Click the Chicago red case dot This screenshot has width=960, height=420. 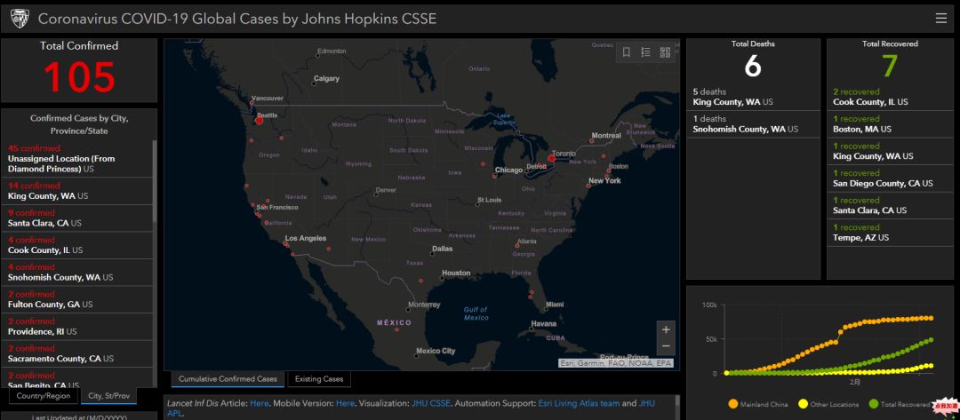pyautogui.click(x=495, y=176)
